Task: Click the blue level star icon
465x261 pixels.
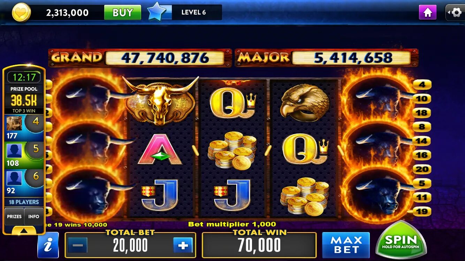Action: (157, 12)
